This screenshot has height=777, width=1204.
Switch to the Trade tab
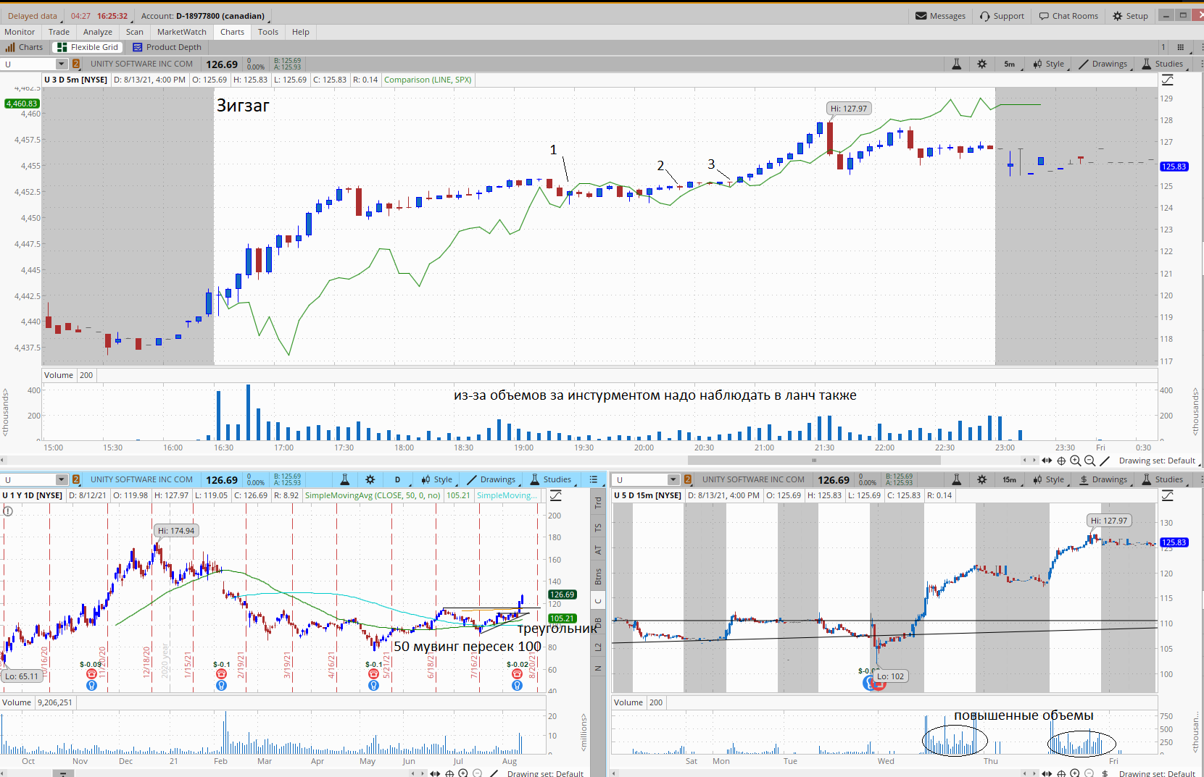(59, 32)
